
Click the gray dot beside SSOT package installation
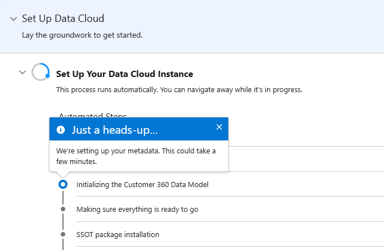[63, 234]
